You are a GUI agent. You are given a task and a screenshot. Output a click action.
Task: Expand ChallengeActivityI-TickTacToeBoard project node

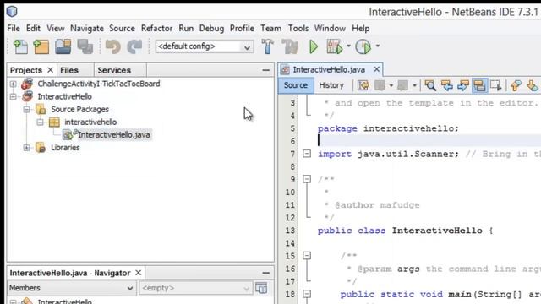click(14, 84)
